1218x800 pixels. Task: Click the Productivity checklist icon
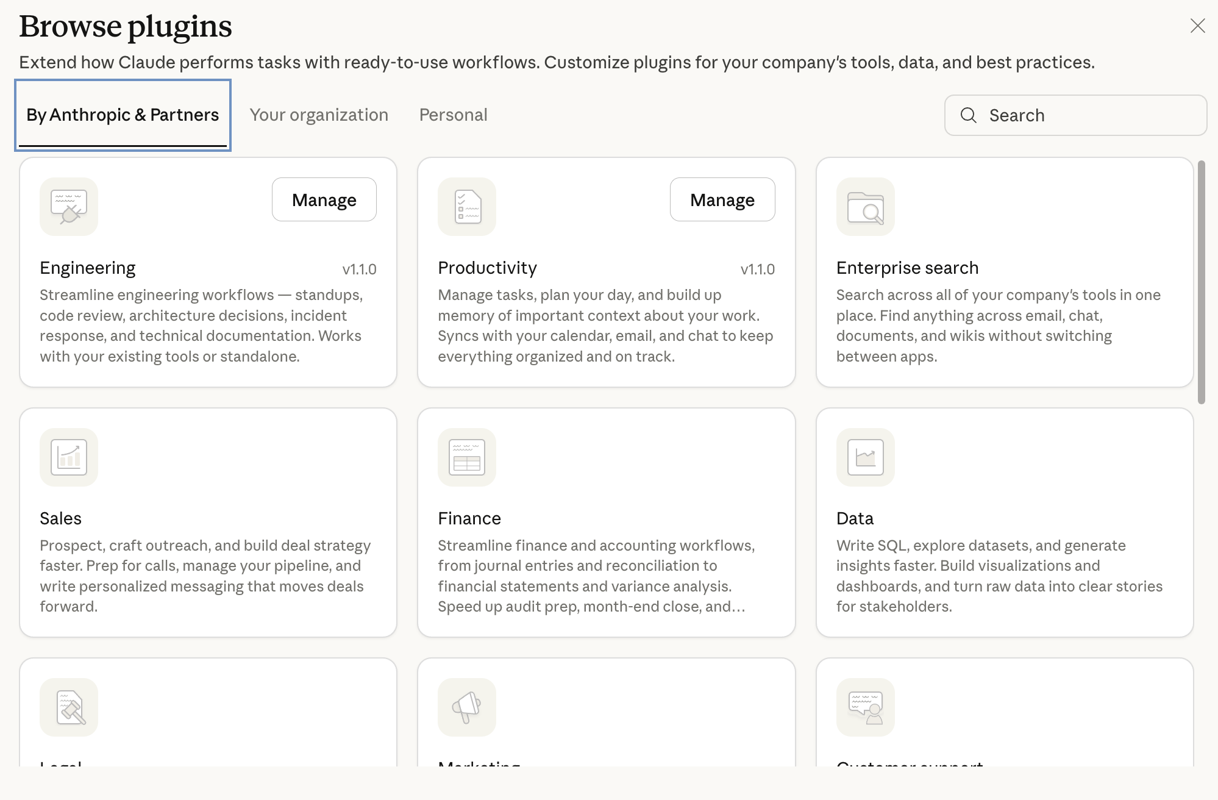tap(467, 207)
